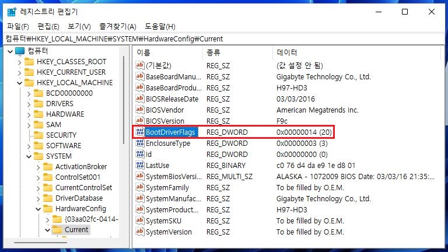
Task: Click the American Megatrends Inc. data
Action: (x=317, y=110)
